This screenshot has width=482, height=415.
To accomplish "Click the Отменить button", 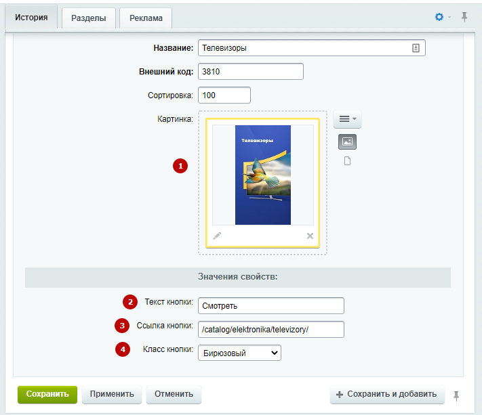I will (x=174, y=394).
